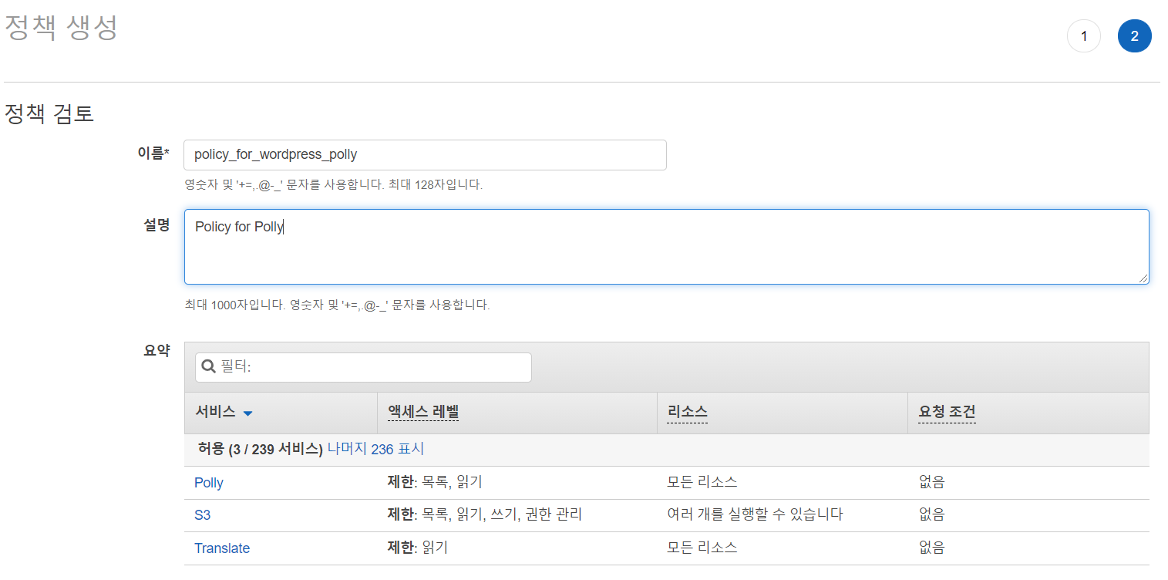1168x580 pixels.
Task: Click the step 1 circle indicator
Action: pyautogui.click(x=1083, y=36)
